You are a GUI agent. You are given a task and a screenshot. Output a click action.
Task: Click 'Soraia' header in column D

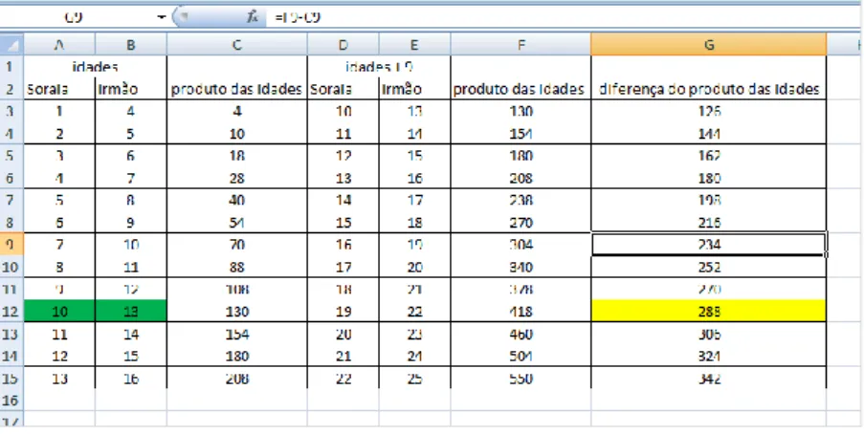[343, 89]
